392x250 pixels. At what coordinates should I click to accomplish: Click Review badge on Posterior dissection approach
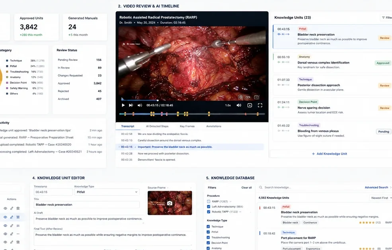384,85
